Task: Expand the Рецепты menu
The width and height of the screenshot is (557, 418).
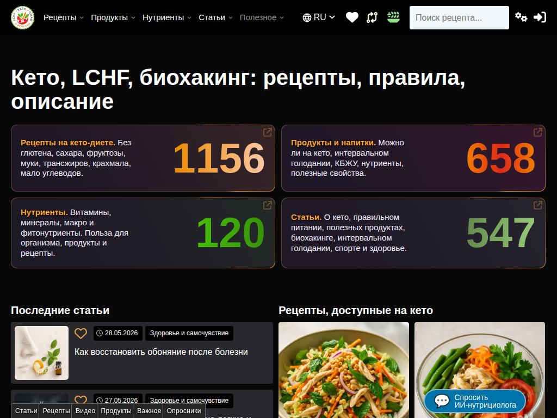Action: click(63, 17)
